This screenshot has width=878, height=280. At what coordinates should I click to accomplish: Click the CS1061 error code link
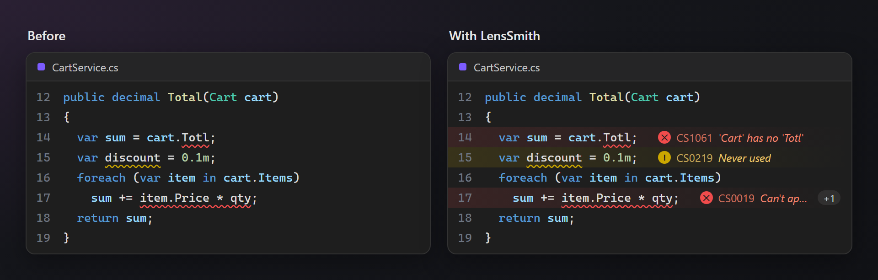point(694,138)
